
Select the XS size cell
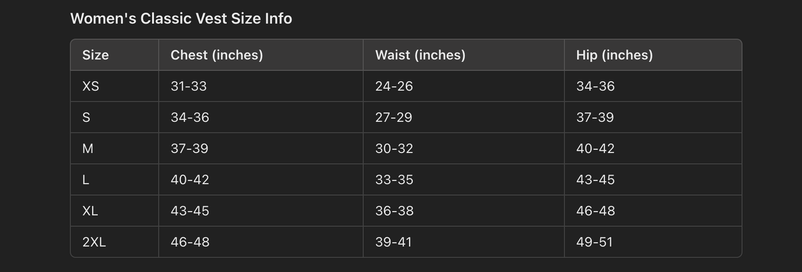click(90, 86)
